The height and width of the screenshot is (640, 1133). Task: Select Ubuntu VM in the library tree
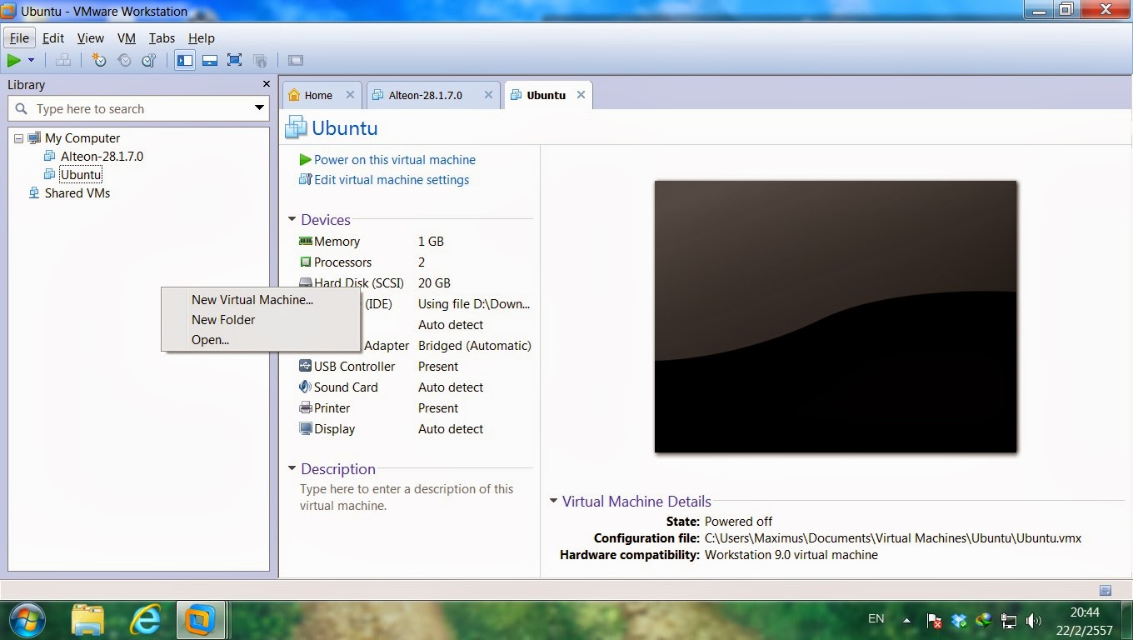tap(81, 175)
